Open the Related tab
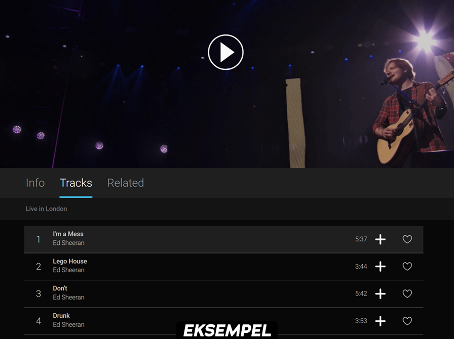454x339 pixels. tap(126, 183)
